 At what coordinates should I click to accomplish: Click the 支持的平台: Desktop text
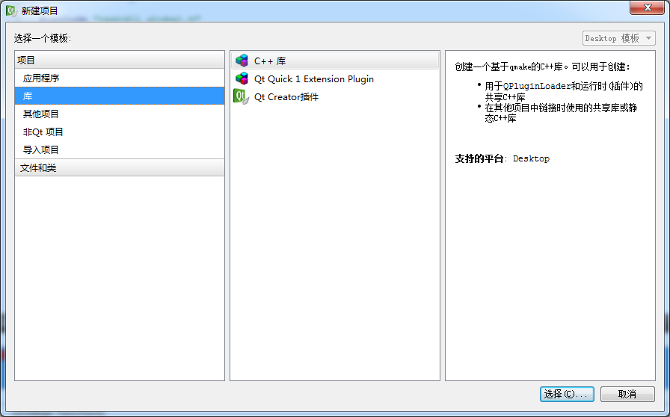point(502,158)
